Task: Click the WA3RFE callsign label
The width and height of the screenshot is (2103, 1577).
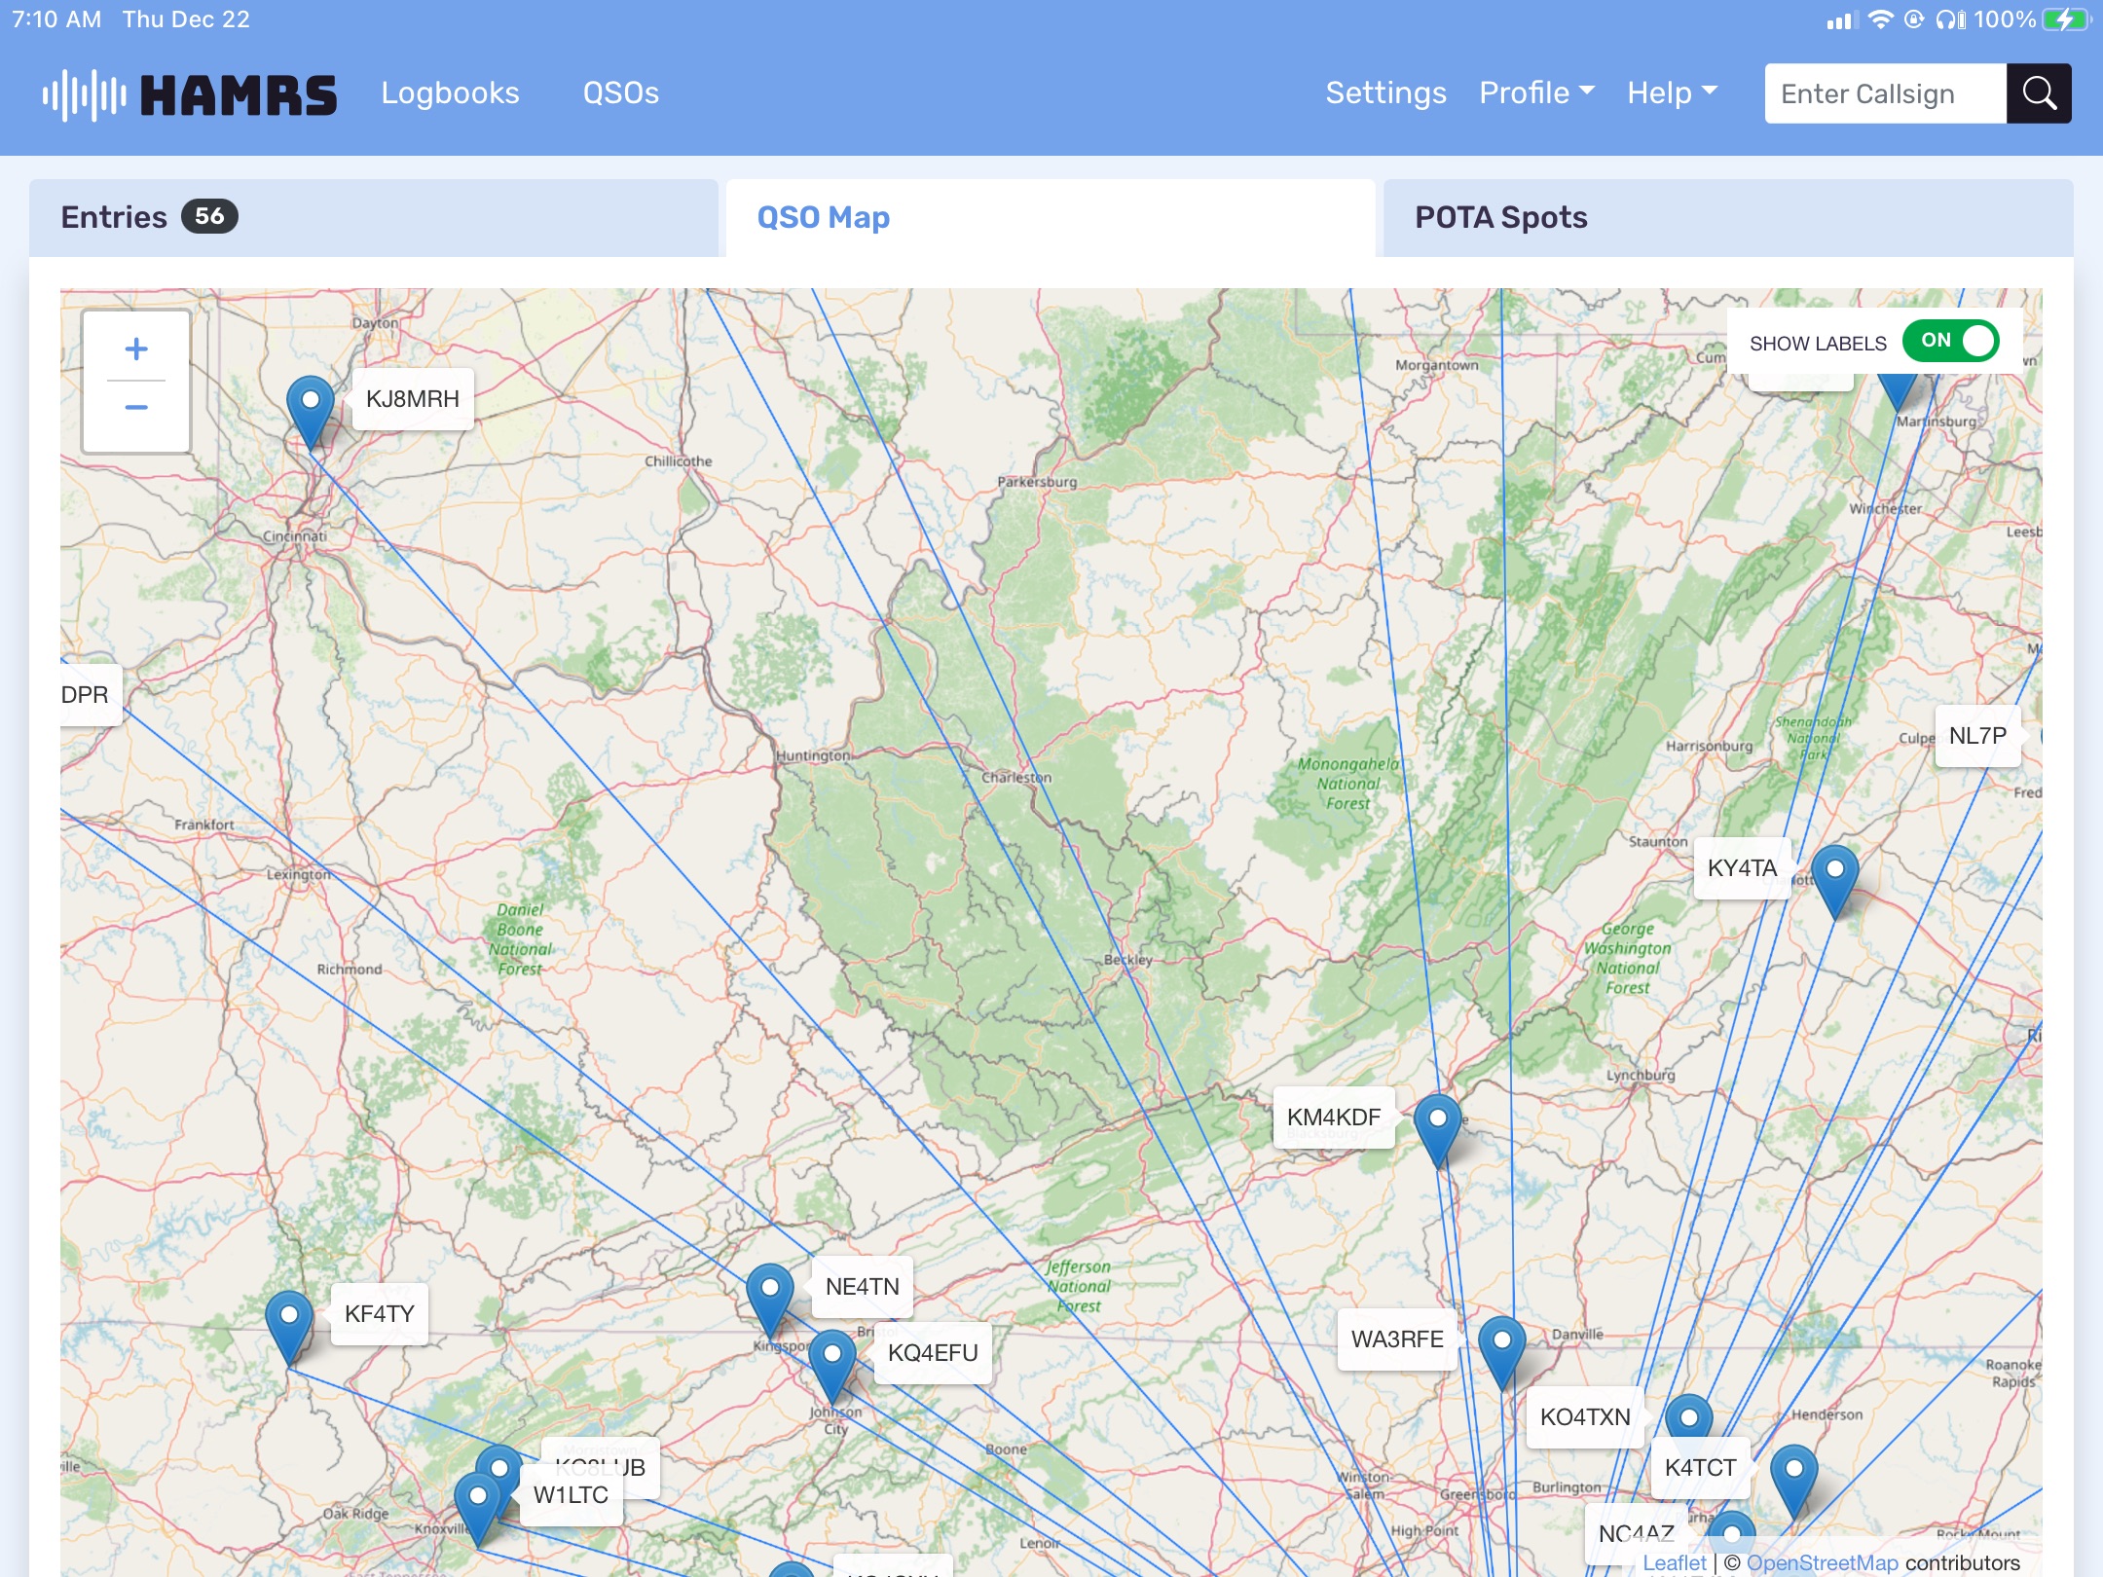Action: 1397,1339
